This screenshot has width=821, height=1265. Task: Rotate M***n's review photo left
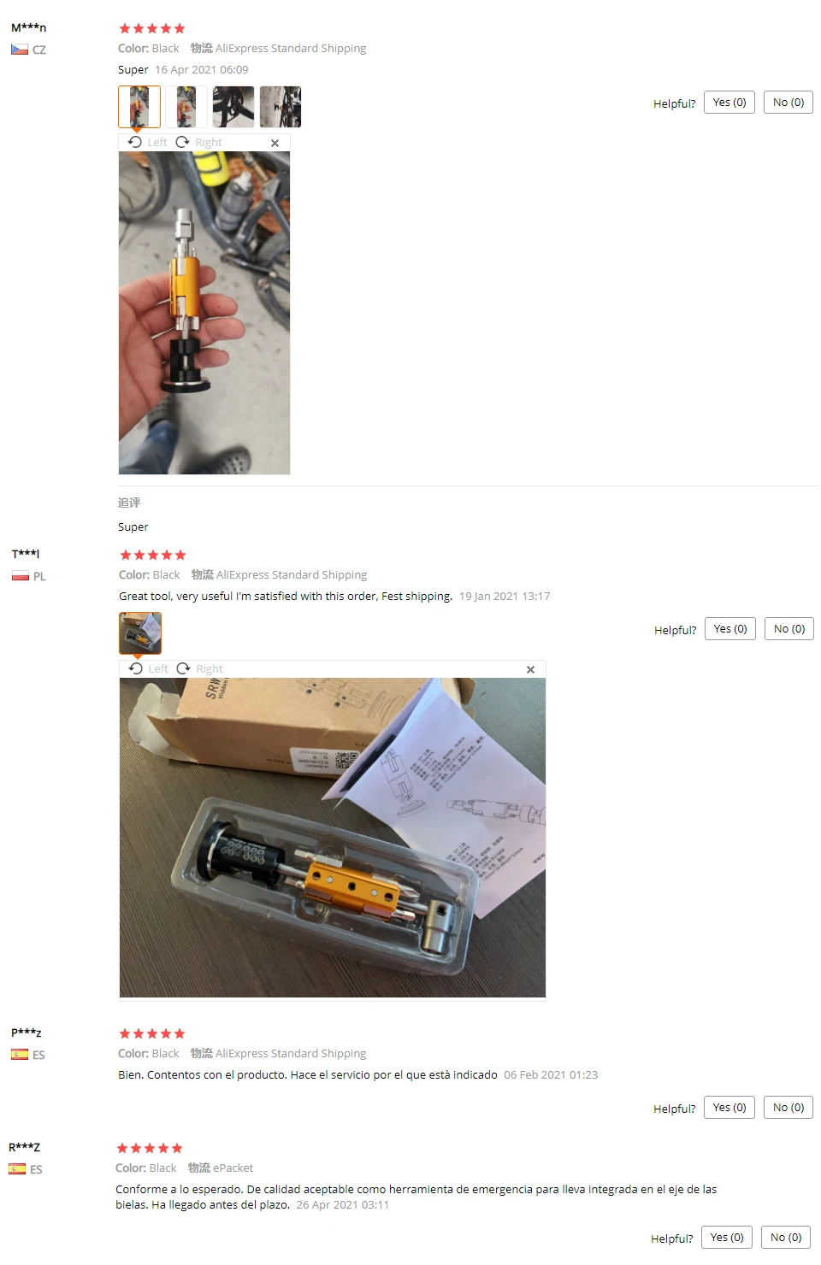pos(148,142)
